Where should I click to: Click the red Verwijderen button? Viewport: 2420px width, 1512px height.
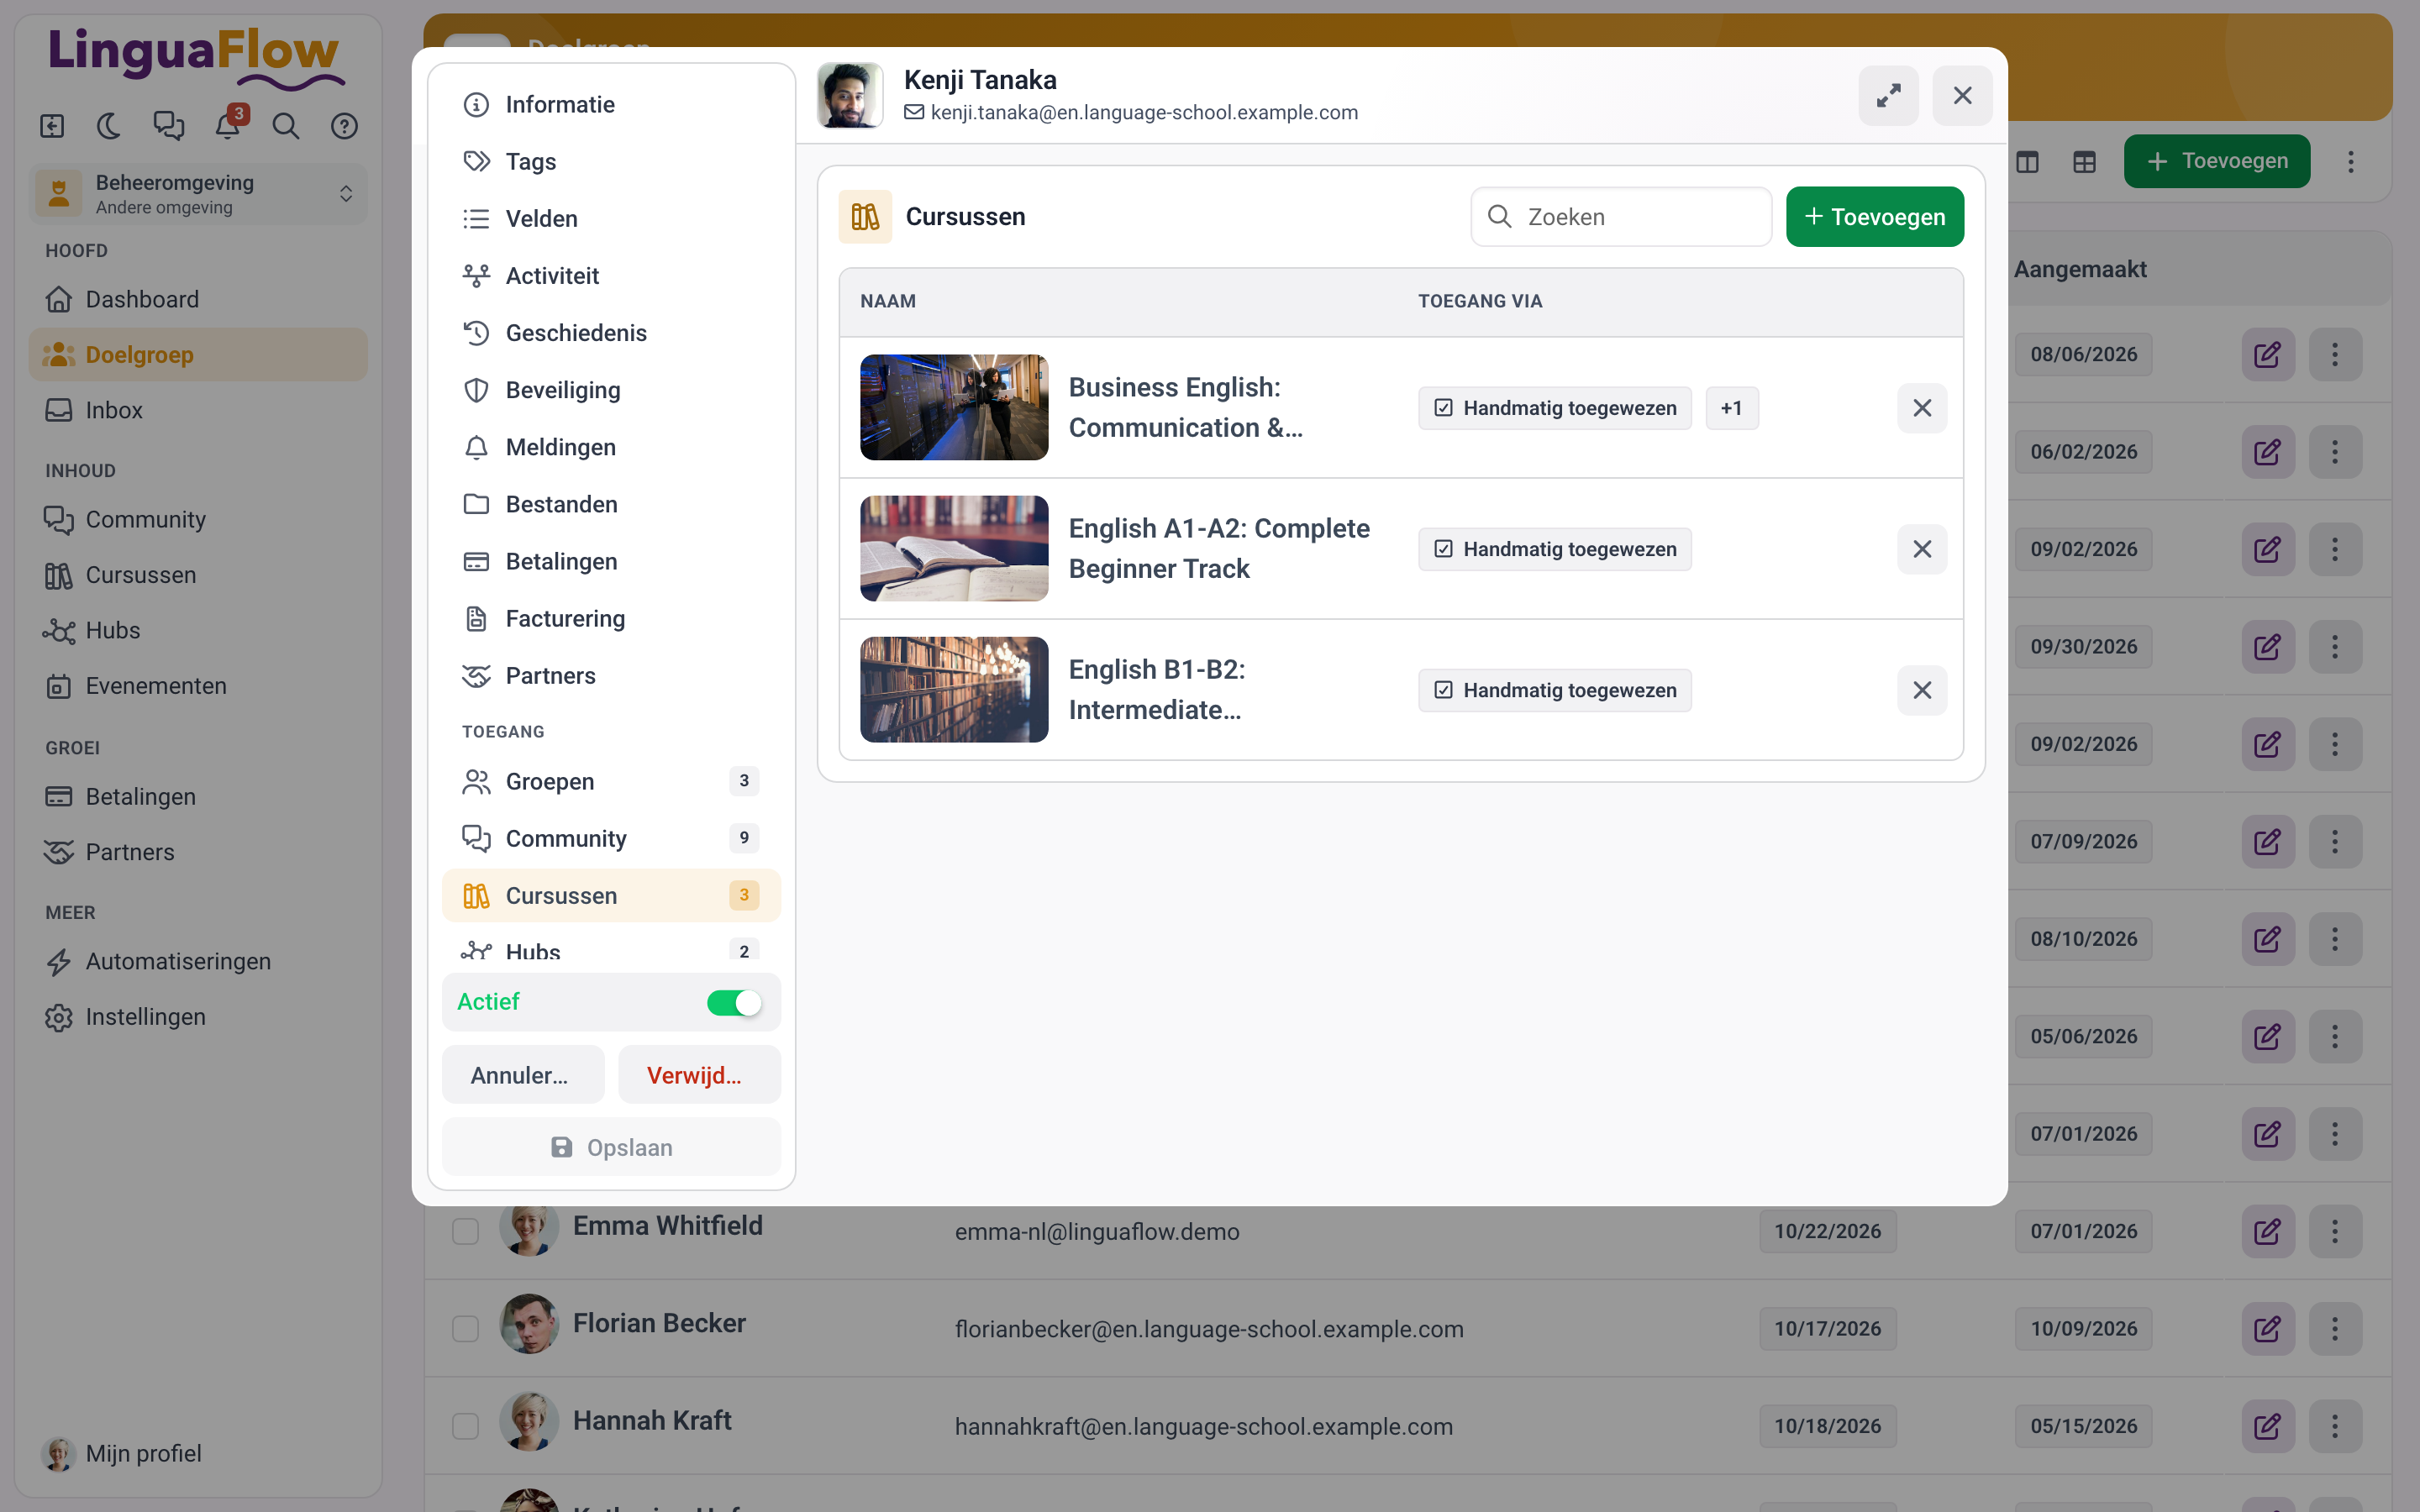[x=699, y=1075]
